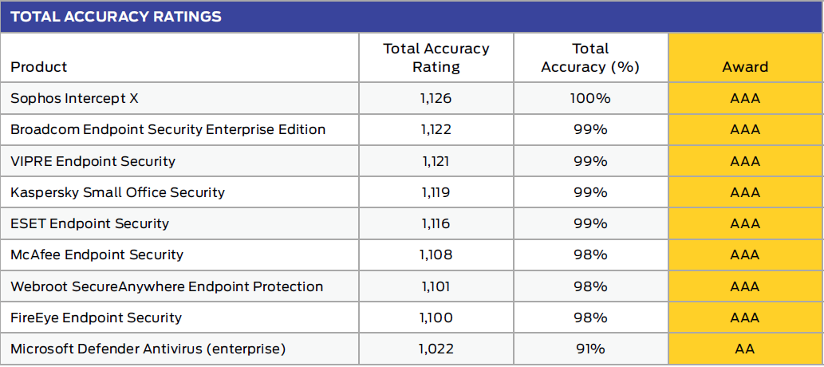Select the McAfee Endpoint Security product name

click(97, 255)
